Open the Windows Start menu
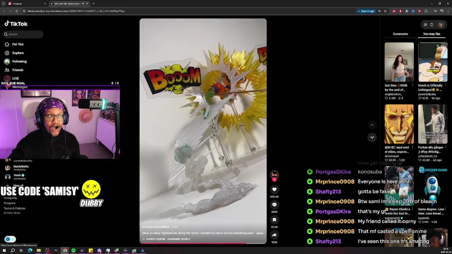This screenshot has height=254, width=452. [x=4, y=250]
